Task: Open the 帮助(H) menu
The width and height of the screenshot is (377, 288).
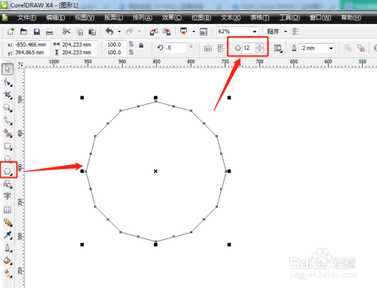Action: (x=351, y=17)
